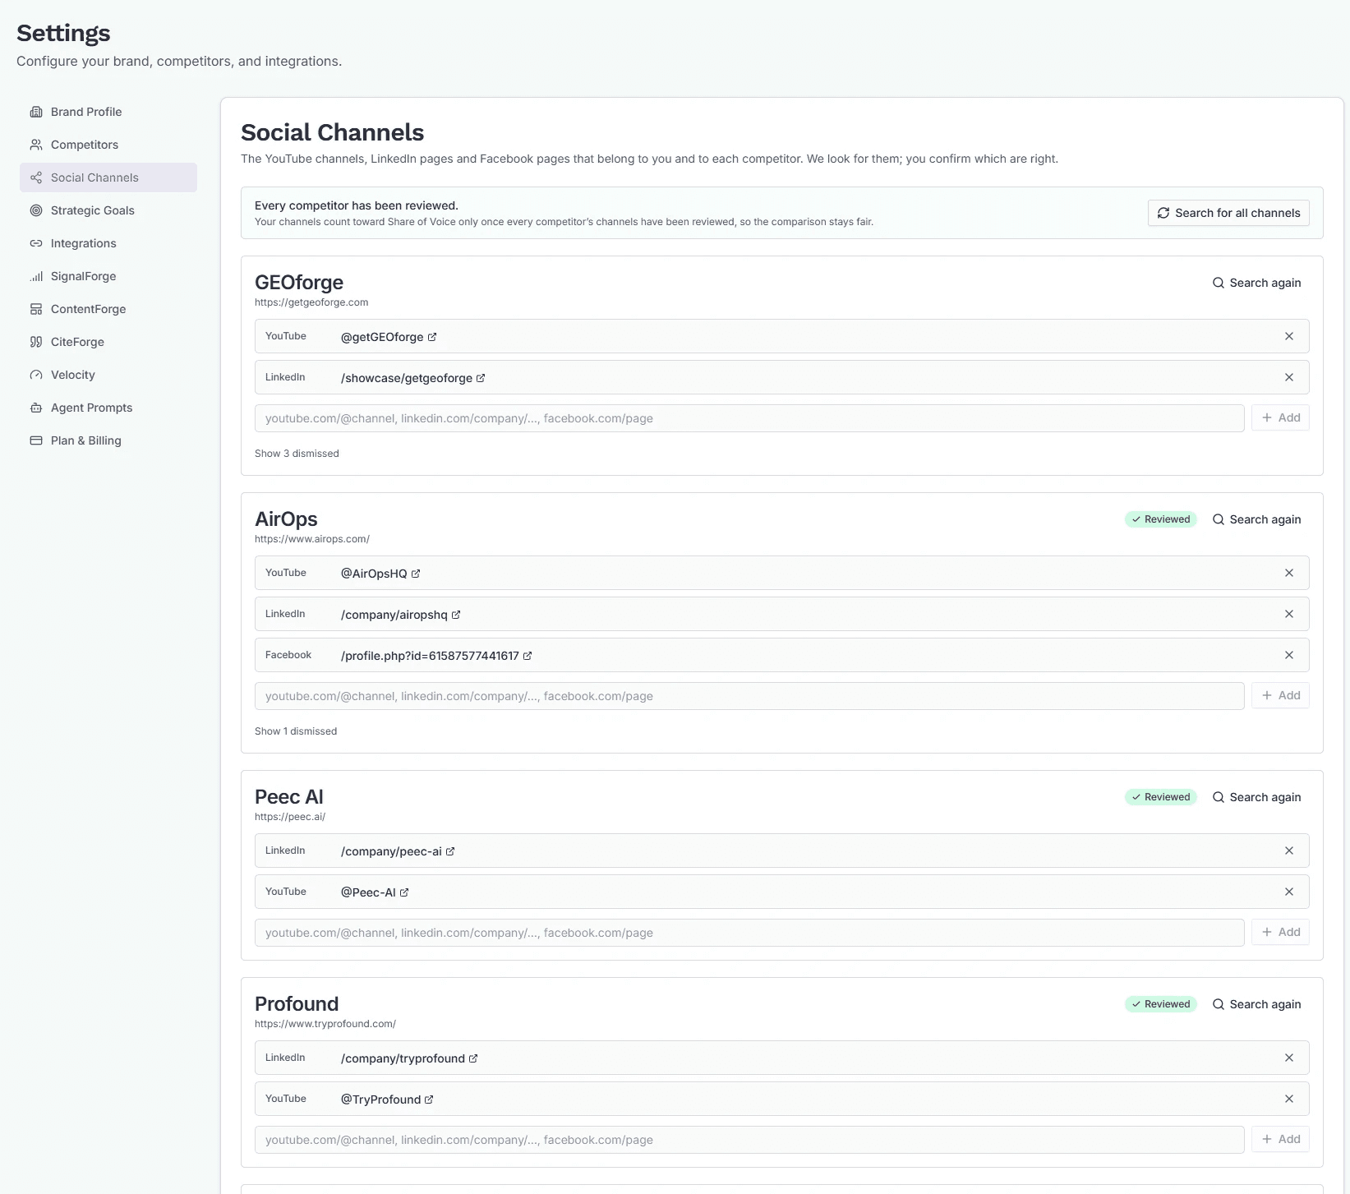Go to Brand Profile settings
The image size is (1350, 1194).
(x=108, y=112)
